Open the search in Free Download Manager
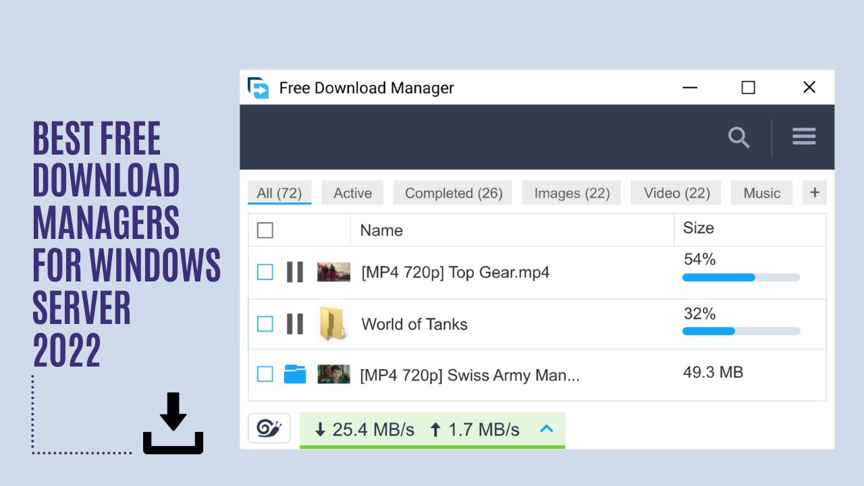 point(739,136)
